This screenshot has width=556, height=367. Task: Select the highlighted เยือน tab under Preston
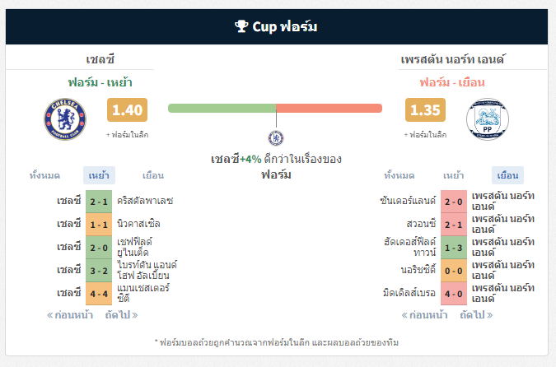[x=507, y=175]
